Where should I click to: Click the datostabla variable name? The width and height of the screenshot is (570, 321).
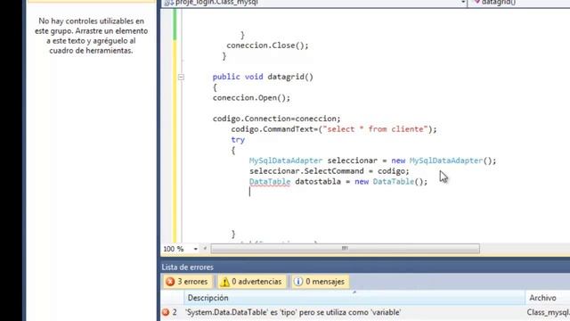(x=318, y=182)
